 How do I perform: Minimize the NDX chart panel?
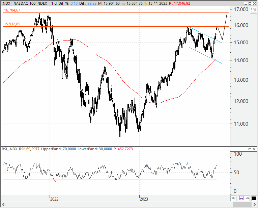pyautogui.click(x=246, y=4)
